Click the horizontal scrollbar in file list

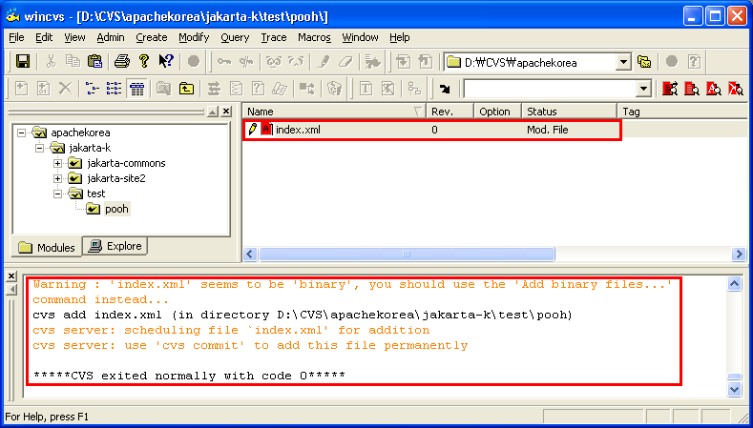coord(406,255)
